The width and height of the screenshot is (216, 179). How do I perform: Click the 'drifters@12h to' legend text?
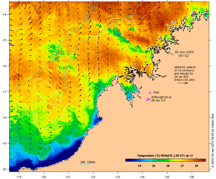[161, 97]
